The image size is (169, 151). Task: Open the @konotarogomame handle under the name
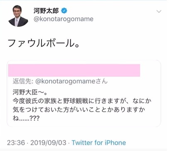click(x=64, y=19)
